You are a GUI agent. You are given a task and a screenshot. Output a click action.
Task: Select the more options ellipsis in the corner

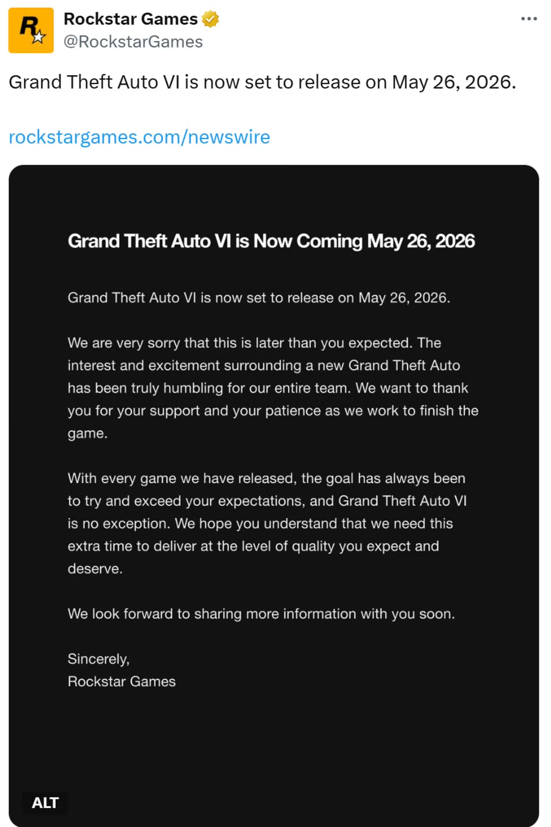point(528,19)
